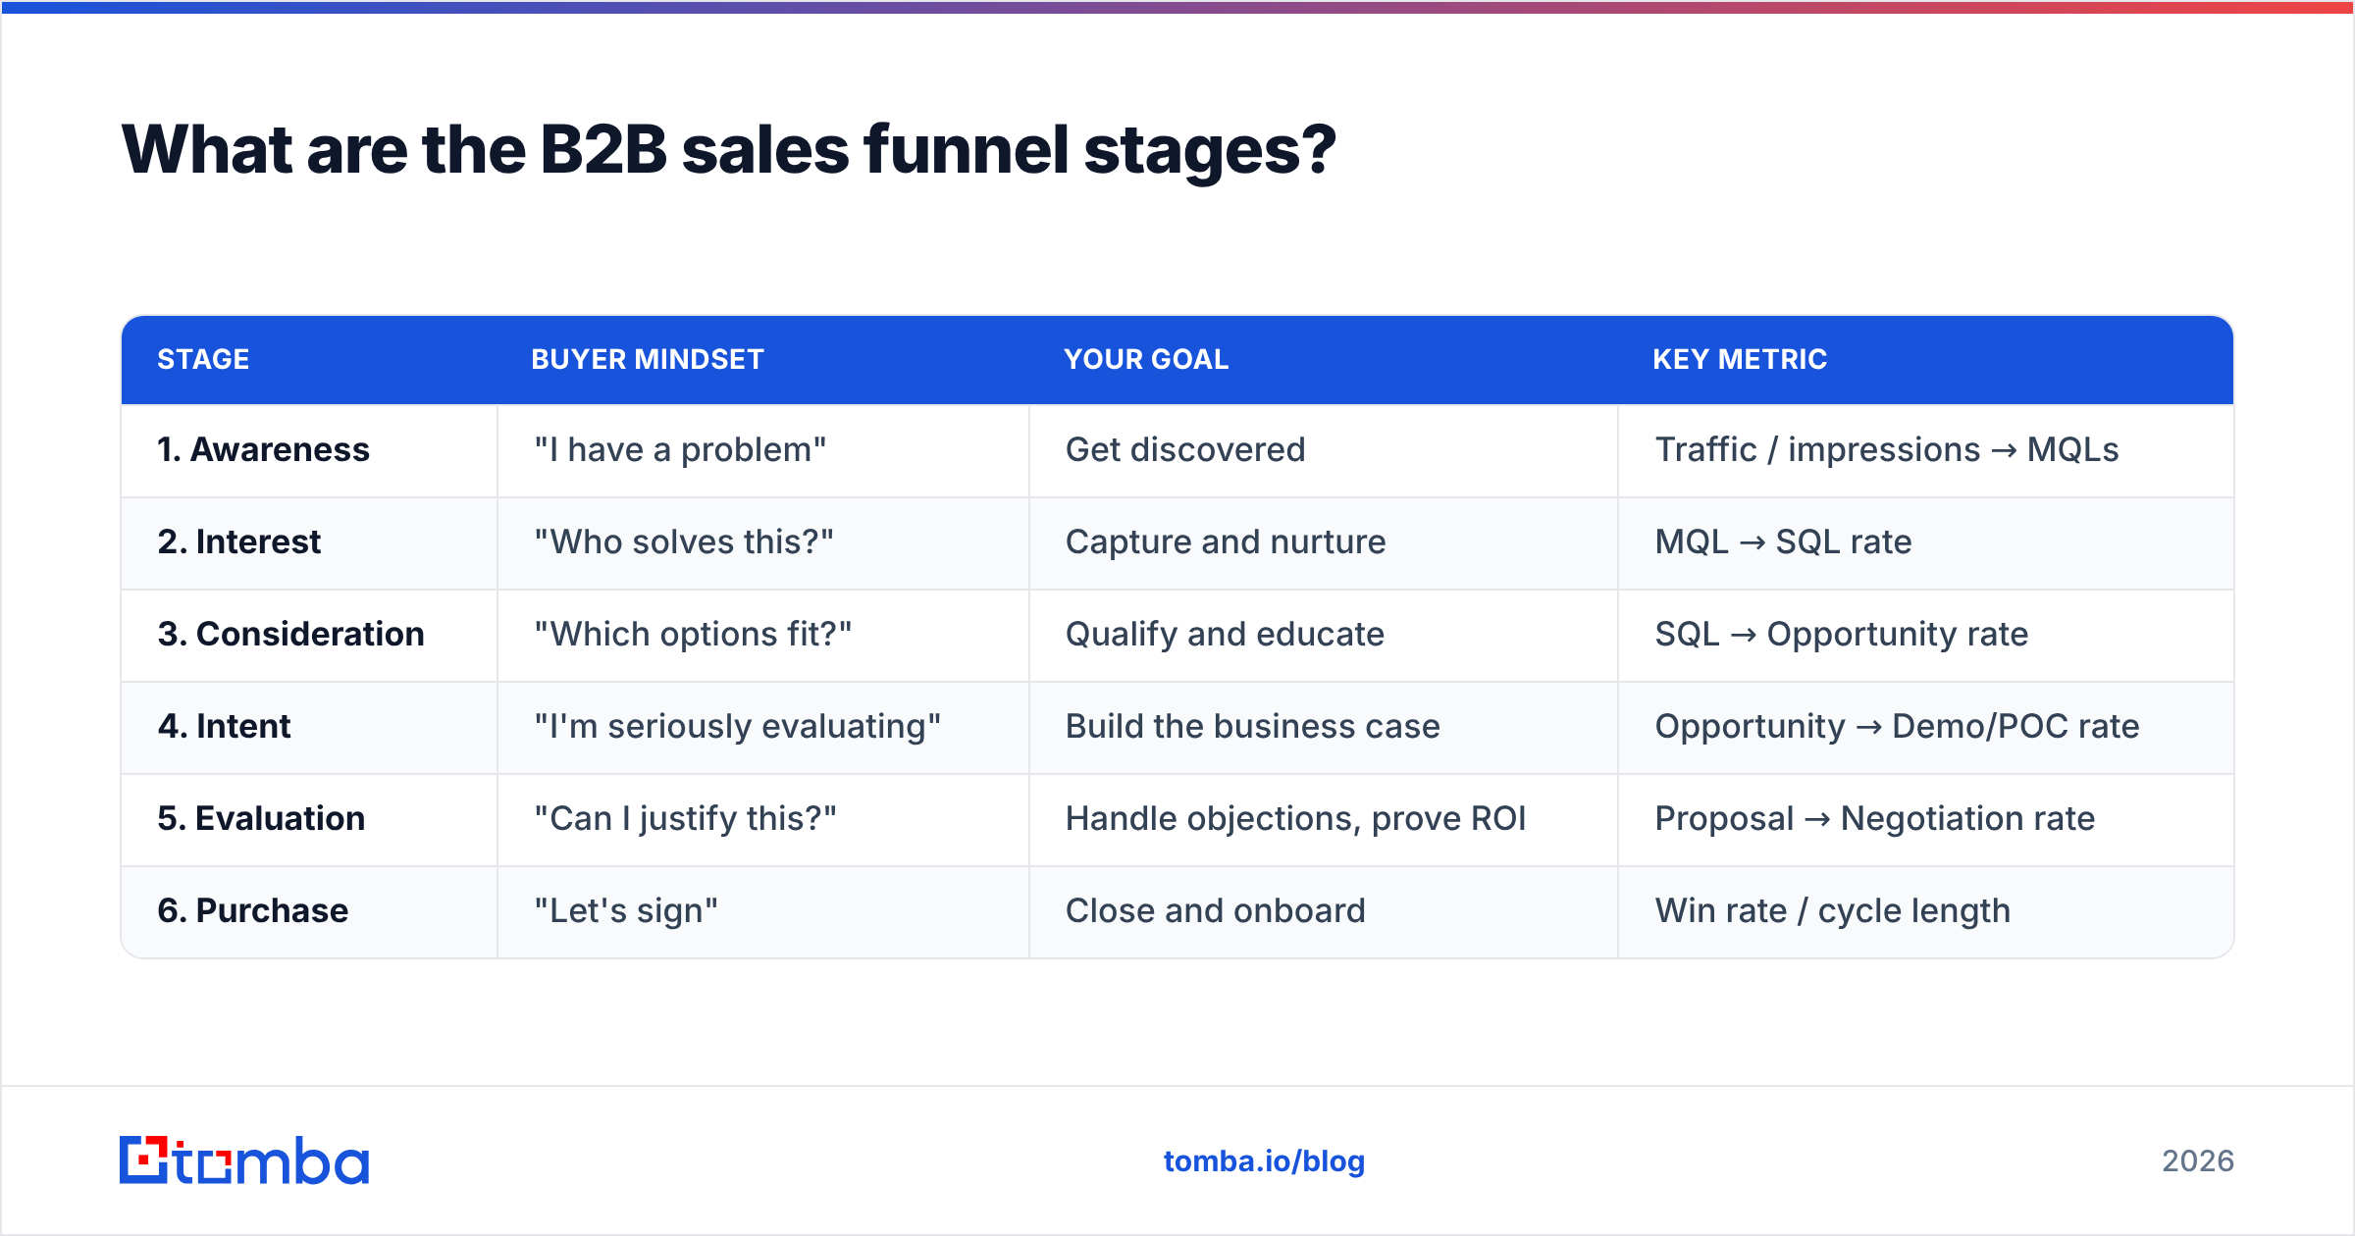Viewport: 2355px width, 1236px height.
Task: Click the "1. Awareness" stage cell
Action: coord(309,450)
